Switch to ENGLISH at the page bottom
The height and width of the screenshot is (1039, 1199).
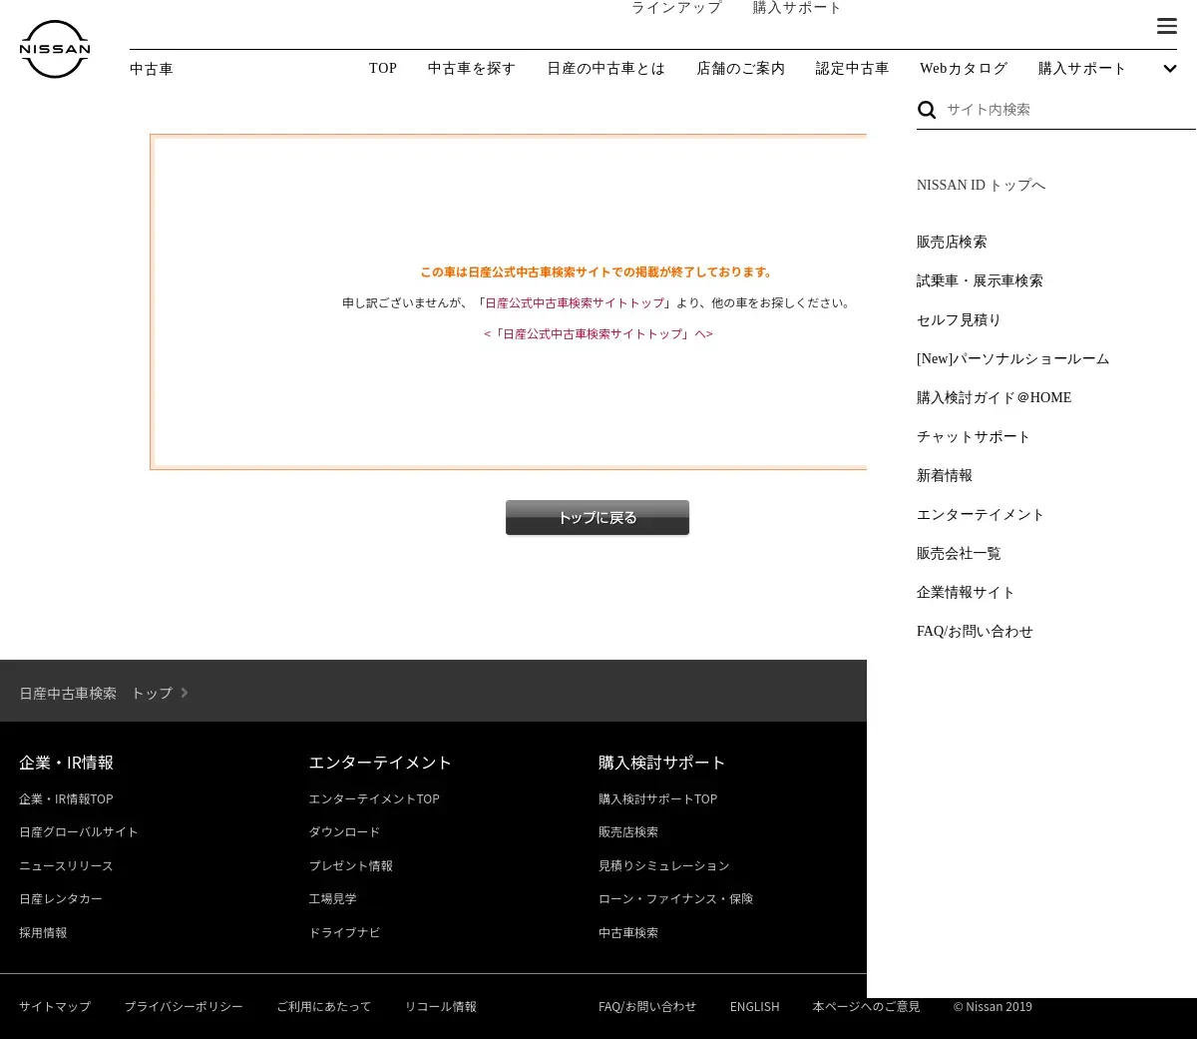754,1007
